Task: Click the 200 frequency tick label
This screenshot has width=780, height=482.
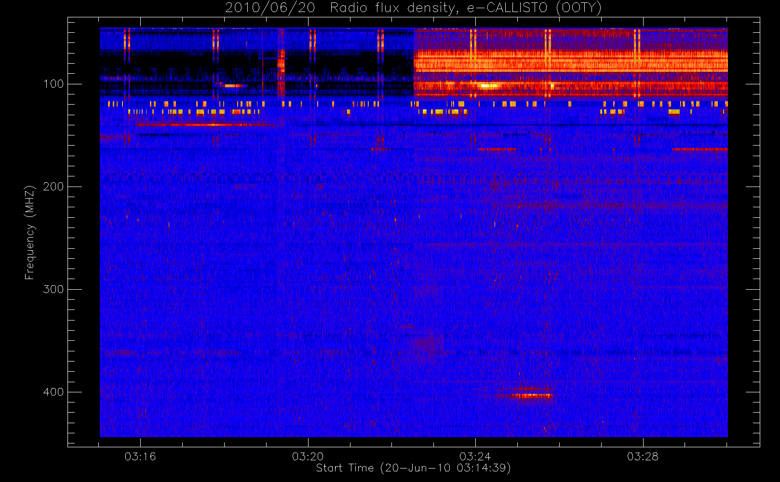Action: click(x=54, y=187)
